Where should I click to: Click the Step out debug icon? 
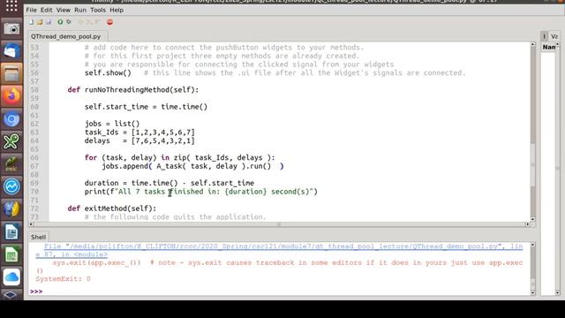click(x=97, y=22)
